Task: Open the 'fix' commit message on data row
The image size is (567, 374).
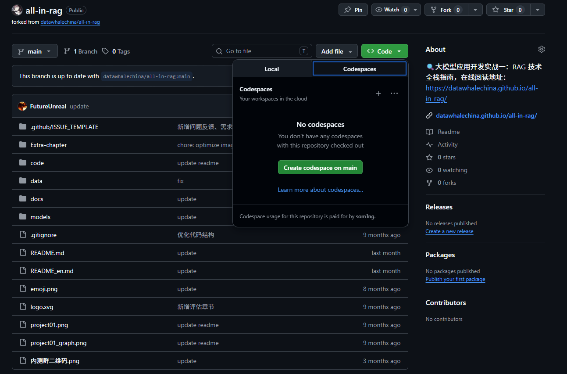Action: [x=180, y=181]
